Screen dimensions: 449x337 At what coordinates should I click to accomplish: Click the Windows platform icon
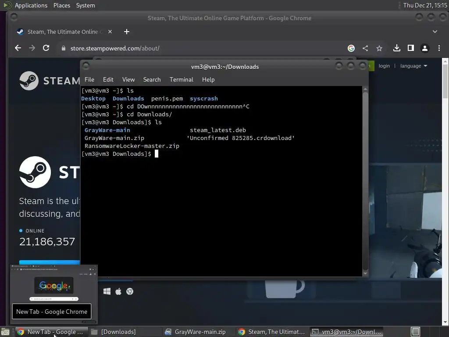(107, 291)
